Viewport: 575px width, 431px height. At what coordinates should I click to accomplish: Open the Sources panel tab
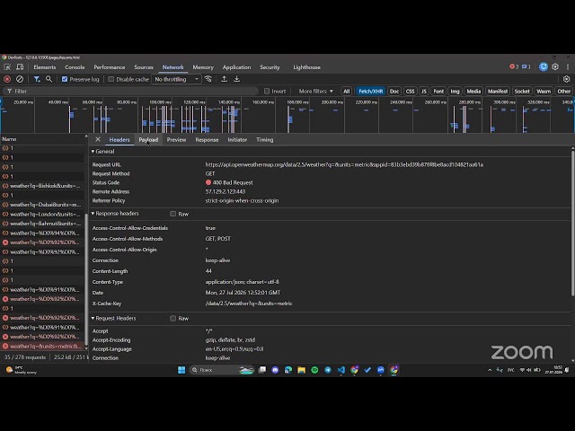144,67
